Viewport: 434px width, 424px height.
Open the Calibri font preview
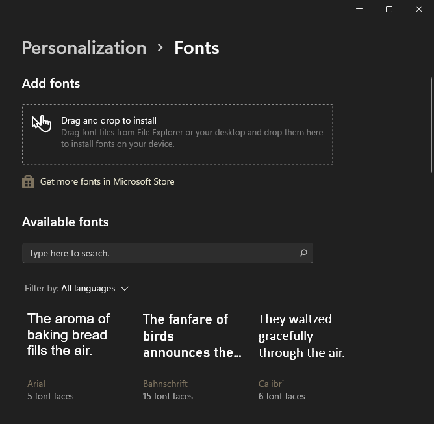[301, 336]
